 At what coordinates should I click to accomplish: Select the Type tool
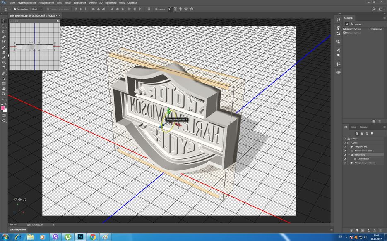[x=4, y=68]
